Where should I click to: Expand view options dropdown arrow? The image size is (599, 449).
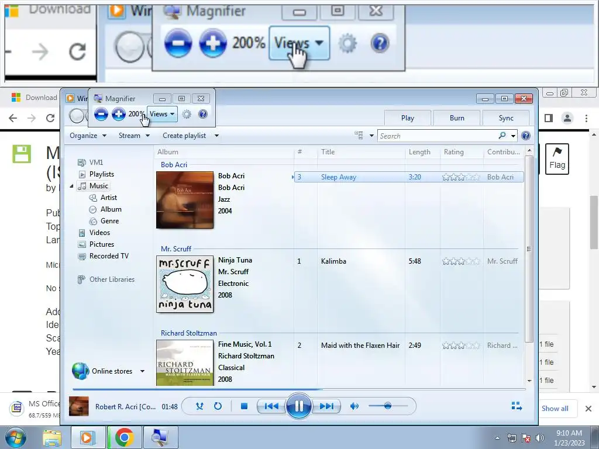(x=371, y=136)
